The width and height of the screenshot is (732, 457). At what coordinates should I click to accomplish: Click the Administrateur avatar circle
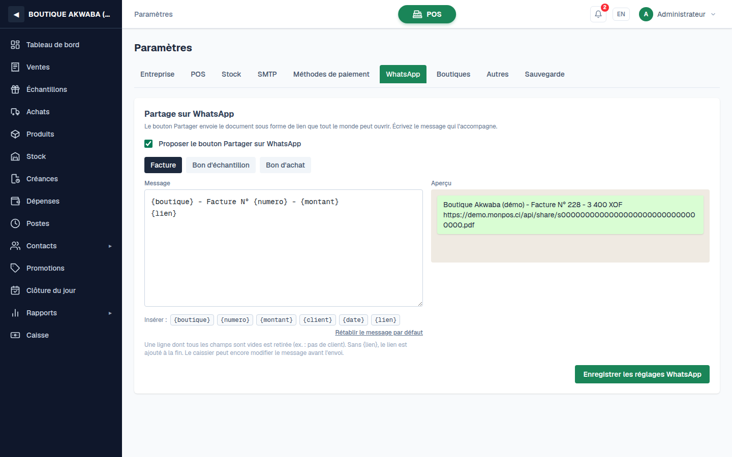(646, 14)
